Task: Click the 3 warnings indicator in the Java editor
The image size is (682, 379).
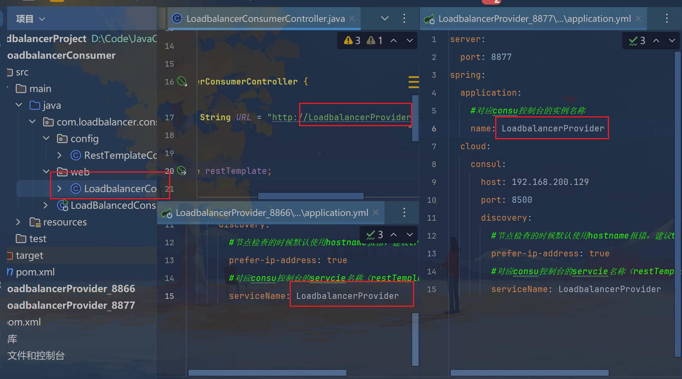Action: click(x=352, y=40)
